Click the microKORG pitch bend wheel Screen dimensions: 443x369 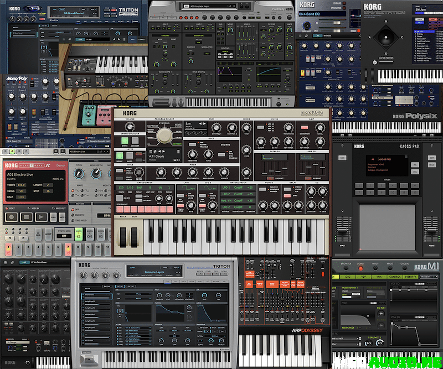click(123, 237)
